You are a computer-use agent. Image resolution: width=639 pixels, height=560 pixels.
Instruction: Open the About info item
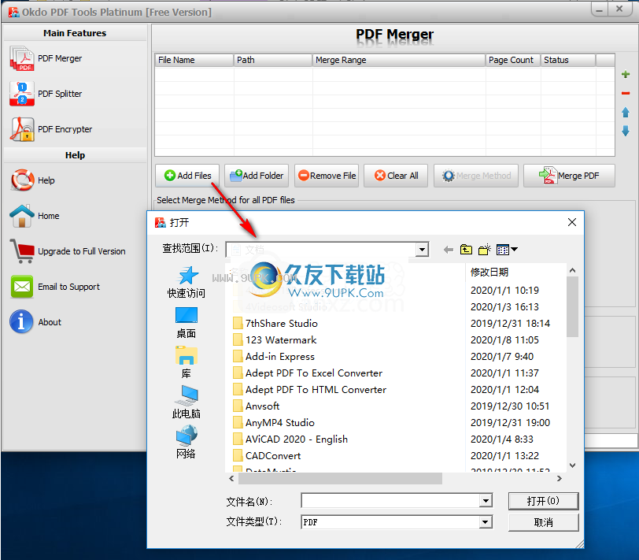coord(35,322)
